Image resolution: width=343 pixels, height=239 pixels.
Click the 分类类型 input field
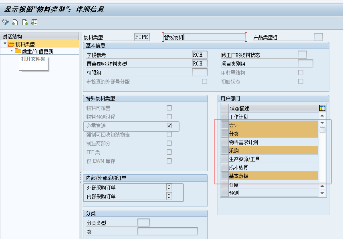click(x=143, y=223)
